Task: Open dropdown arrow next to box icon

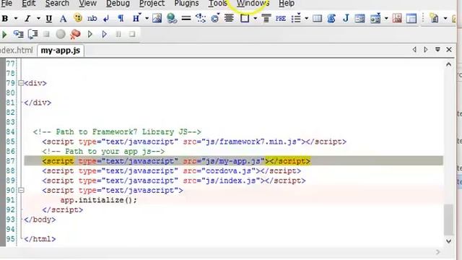Action: click(x=255, y=19)
